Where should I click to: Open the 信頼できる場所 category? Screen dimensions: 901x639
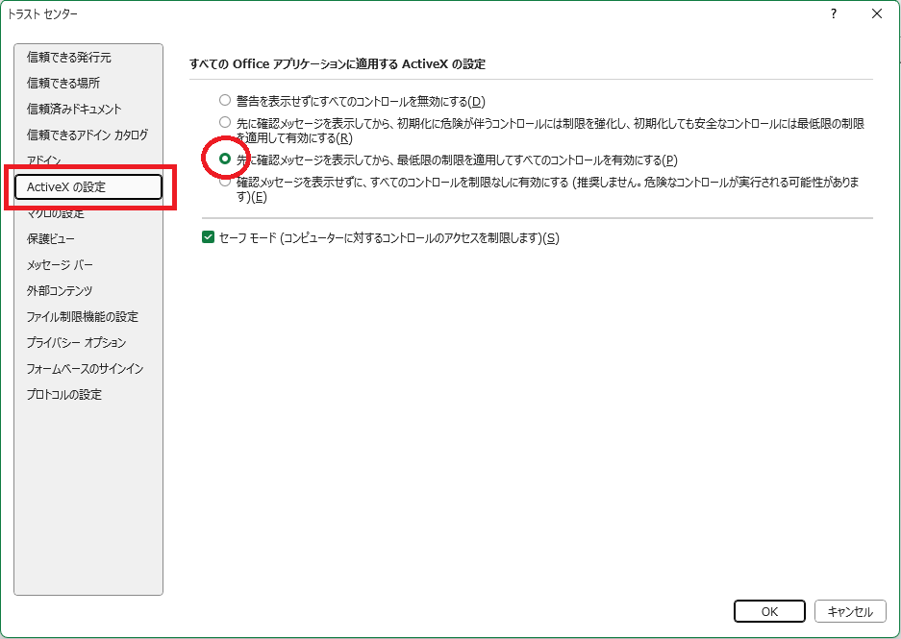pos(63,84)
